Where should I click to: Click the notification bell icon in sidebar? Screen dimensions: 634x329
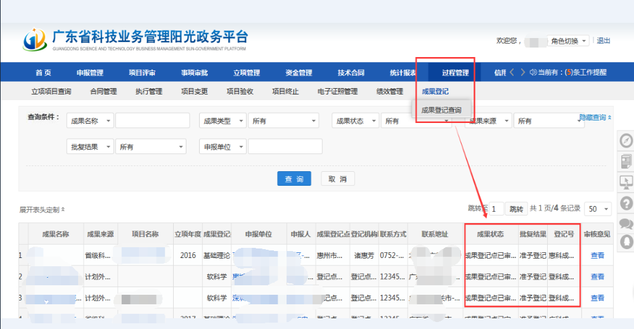(626, 242)
